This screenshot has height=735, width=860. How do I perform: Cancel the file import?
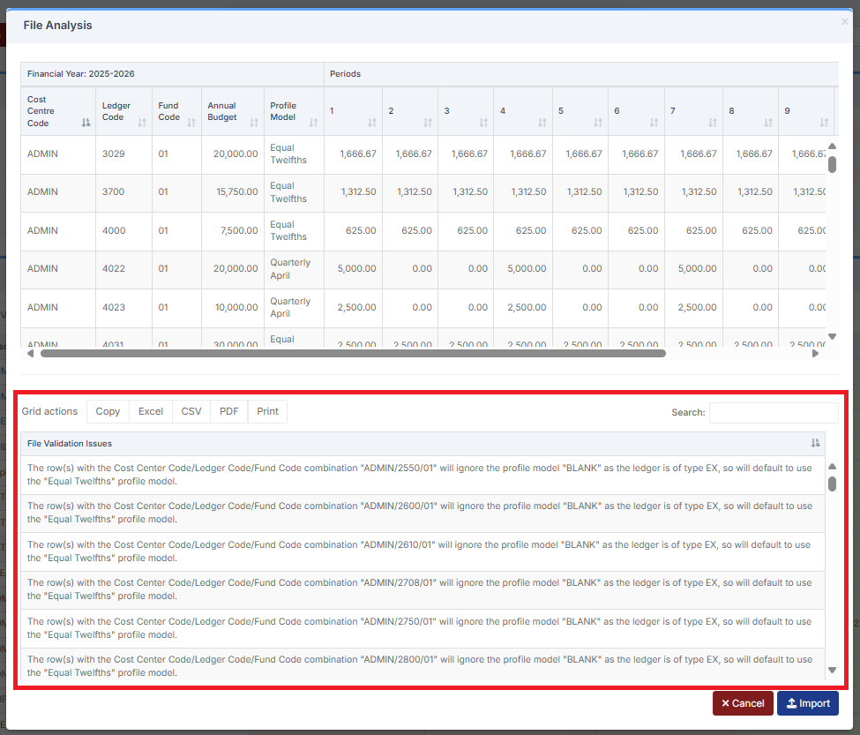[x=742, y=702]
